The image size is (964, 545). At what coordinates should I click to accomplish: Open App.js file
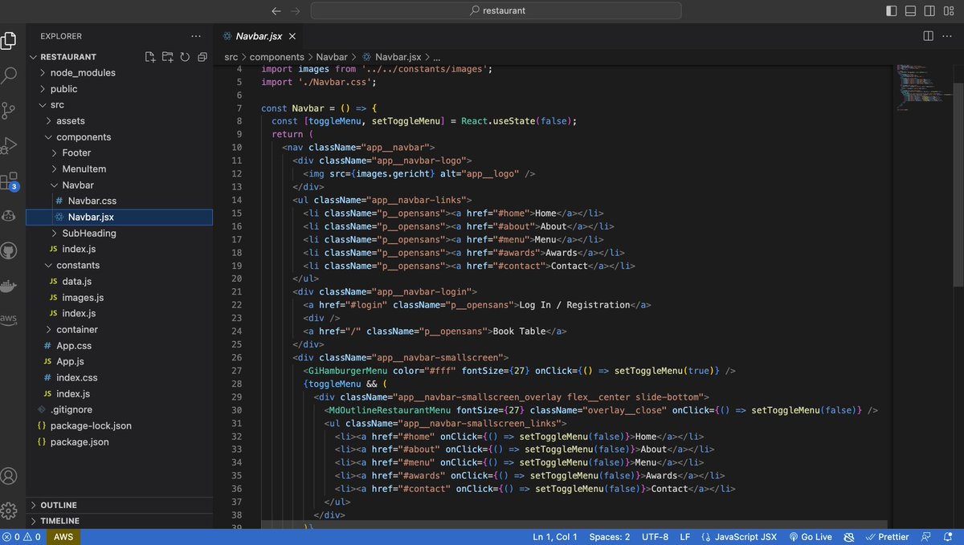pos(119,362)
